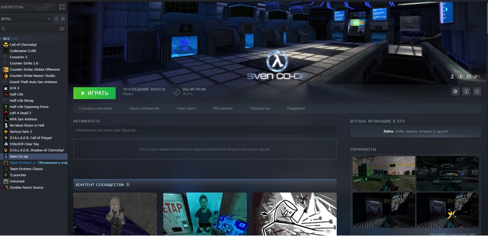Open recent activity clock filter
The height and width of the screenshot is (236, 488).
57,19
